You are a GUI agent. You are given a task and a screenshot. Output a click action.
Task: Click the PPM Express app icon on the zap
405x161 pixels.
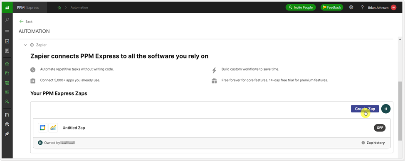(x=53, y=127)
